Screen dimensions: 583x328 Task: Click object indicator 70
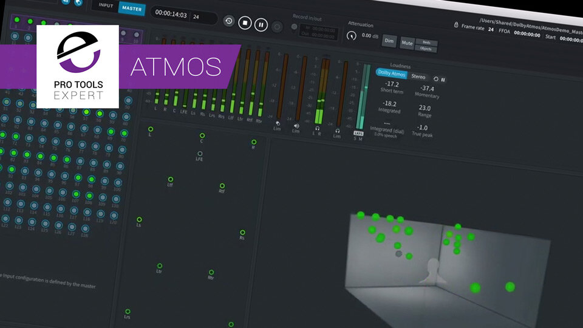pos(124,133)
